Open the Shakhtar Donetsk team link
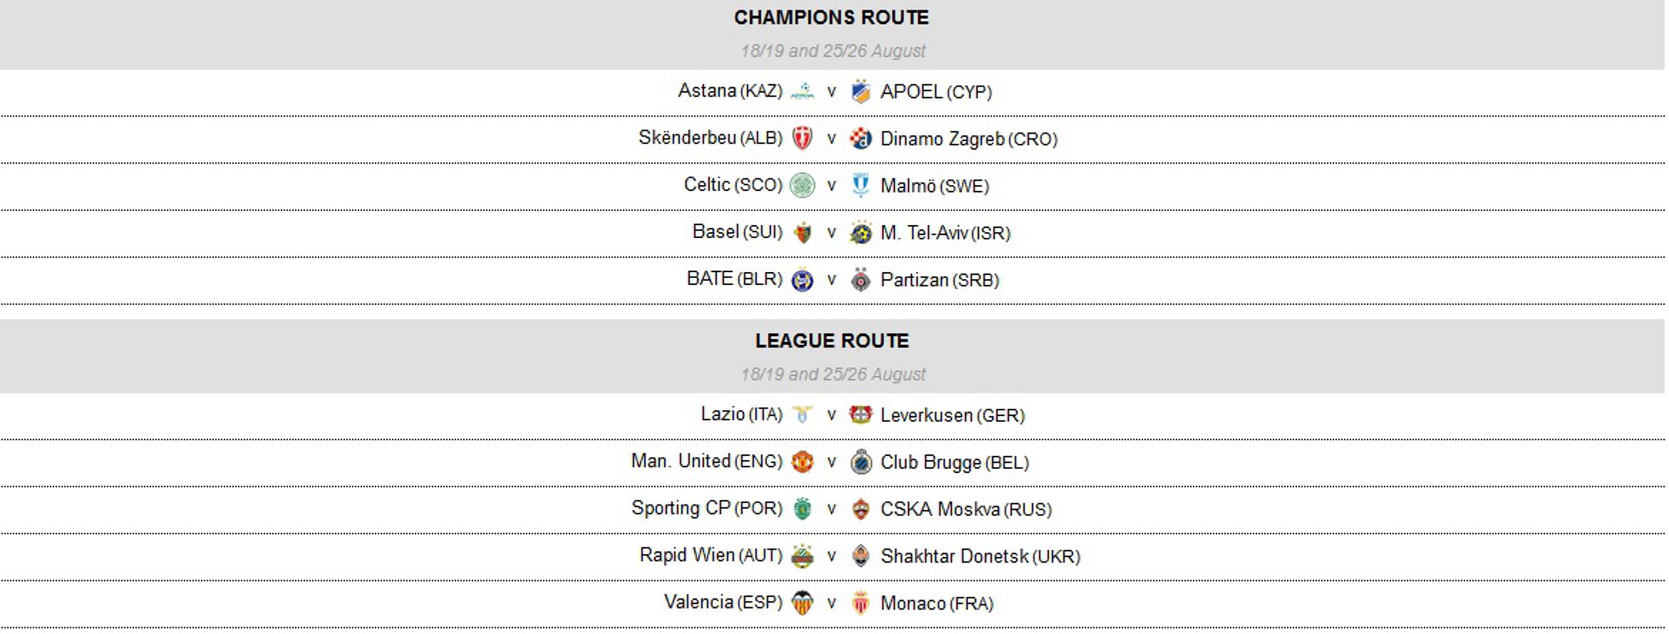1669x634 pixels. 954,556
